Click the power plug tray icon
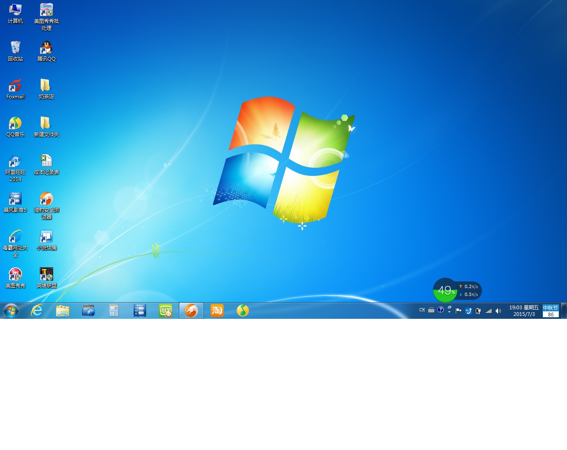Image resolution: width=567 pixels, height=450 pixels. [479, 311]
